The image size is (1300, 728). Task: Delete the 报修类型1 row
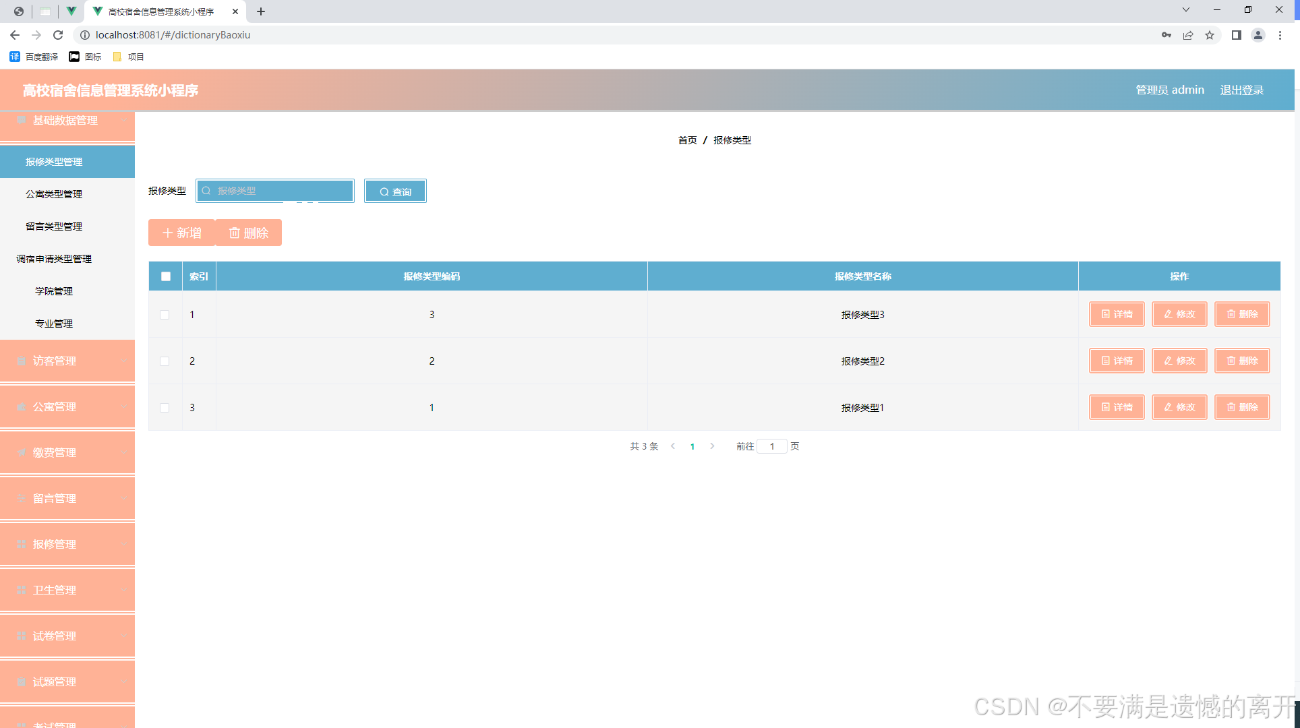click(1242, 407)
